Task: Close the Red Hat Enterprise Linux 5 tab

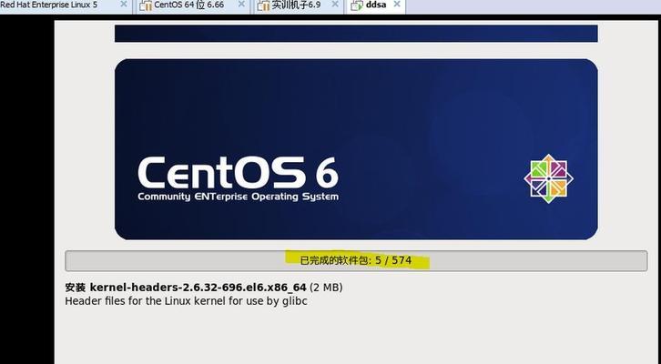Action: point(123,5)
